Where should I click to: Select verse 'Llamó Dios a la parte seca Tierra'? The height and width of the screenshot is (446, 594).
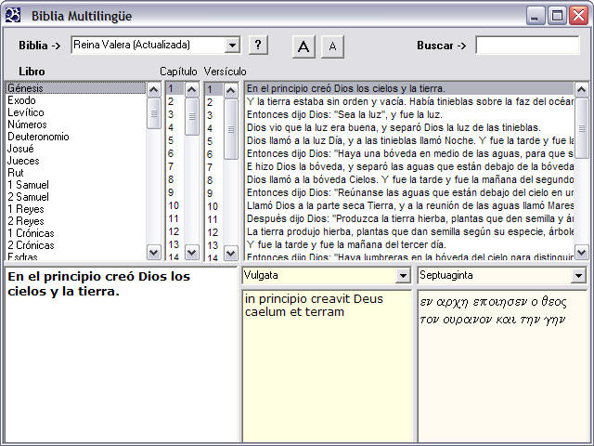pyautogui.click(x=409, y=205)
